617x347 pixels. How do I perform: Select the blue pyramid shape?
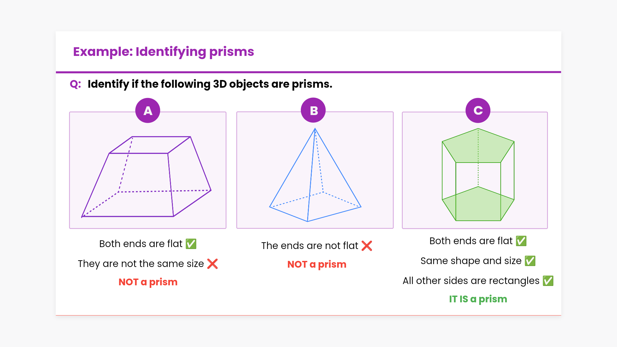click(x=315, y=180)
